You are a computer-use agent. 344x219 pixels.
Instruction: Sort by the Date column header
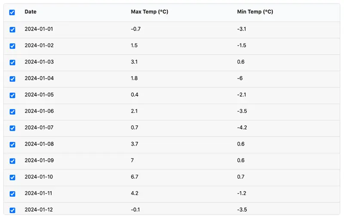click(31, 12)
